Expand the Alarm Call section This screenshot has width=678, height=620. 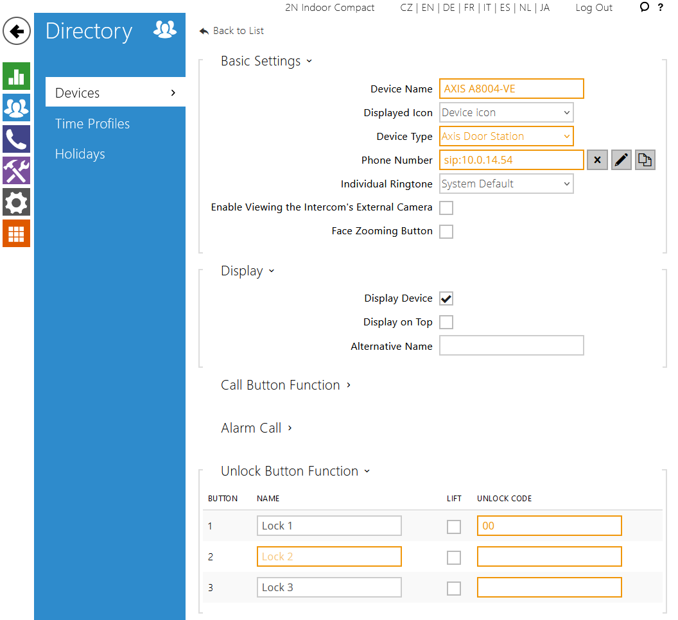pyautogui.click(x=256, y=427)
